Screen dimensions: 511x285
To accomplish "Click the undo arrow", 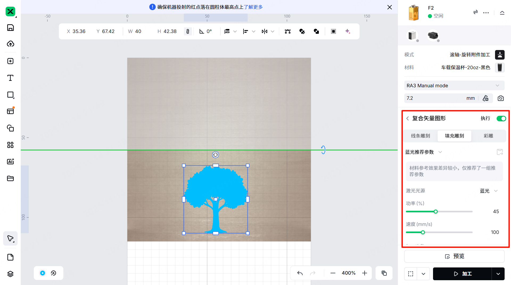I will [300, 273].
